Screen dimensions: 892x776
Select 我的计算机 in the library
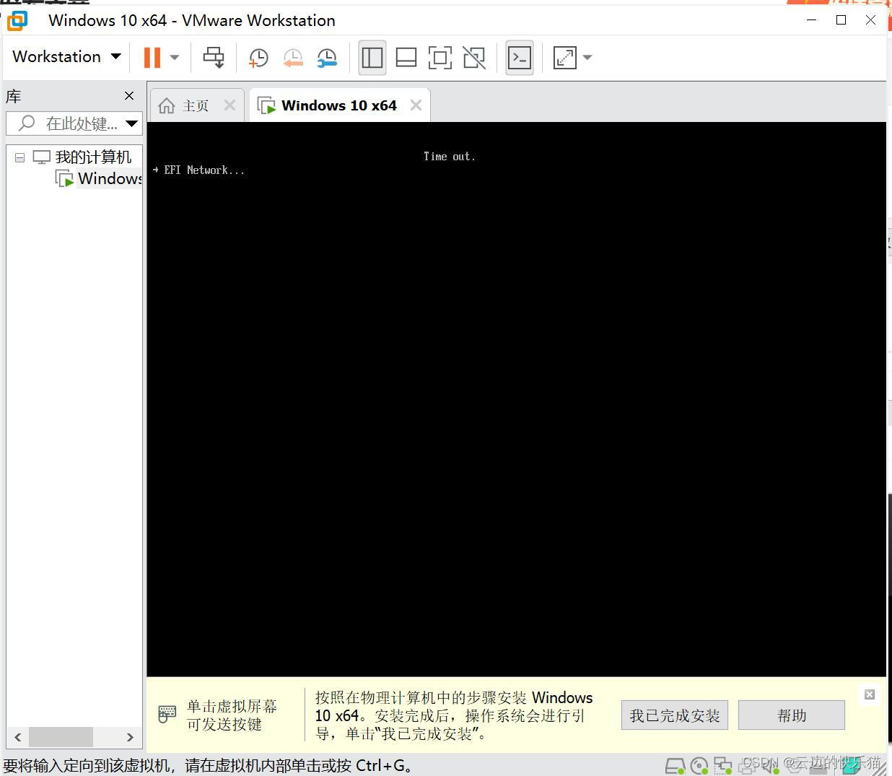93,157
